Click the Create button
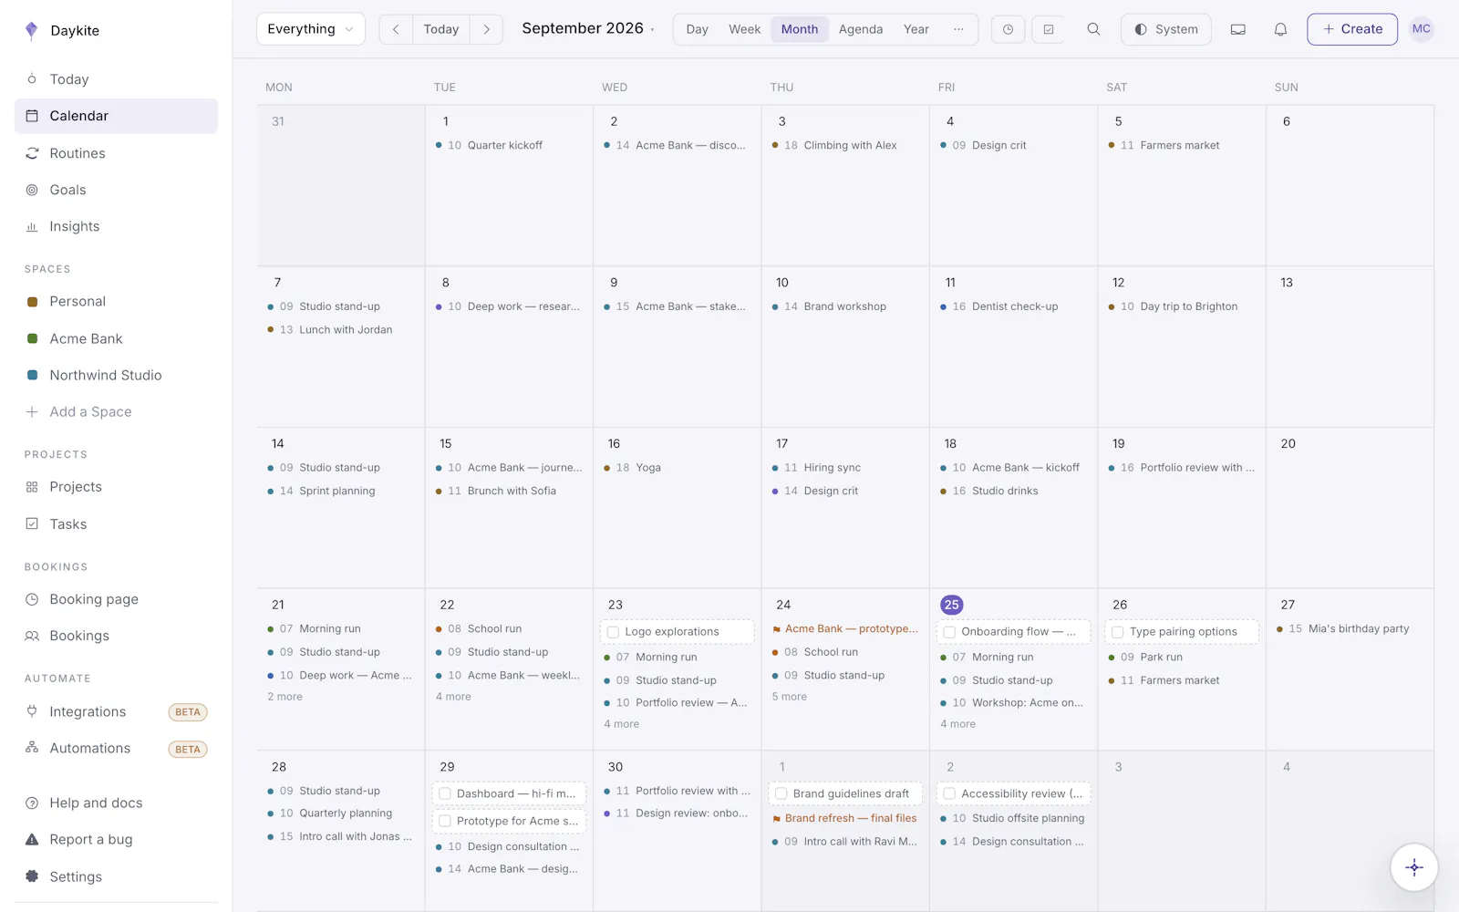The width and height of the screenshot is (1459, 912). pyautogui.click(x=1352, y=29)
